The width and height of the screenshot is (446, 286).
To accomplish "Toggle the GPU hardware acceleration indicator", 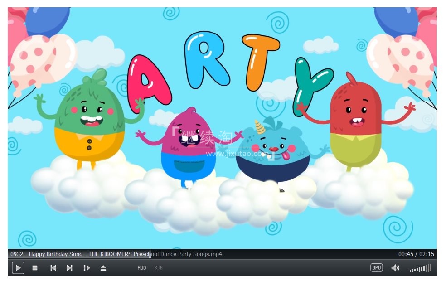I will pyautogui.click(x=376, y=268).
